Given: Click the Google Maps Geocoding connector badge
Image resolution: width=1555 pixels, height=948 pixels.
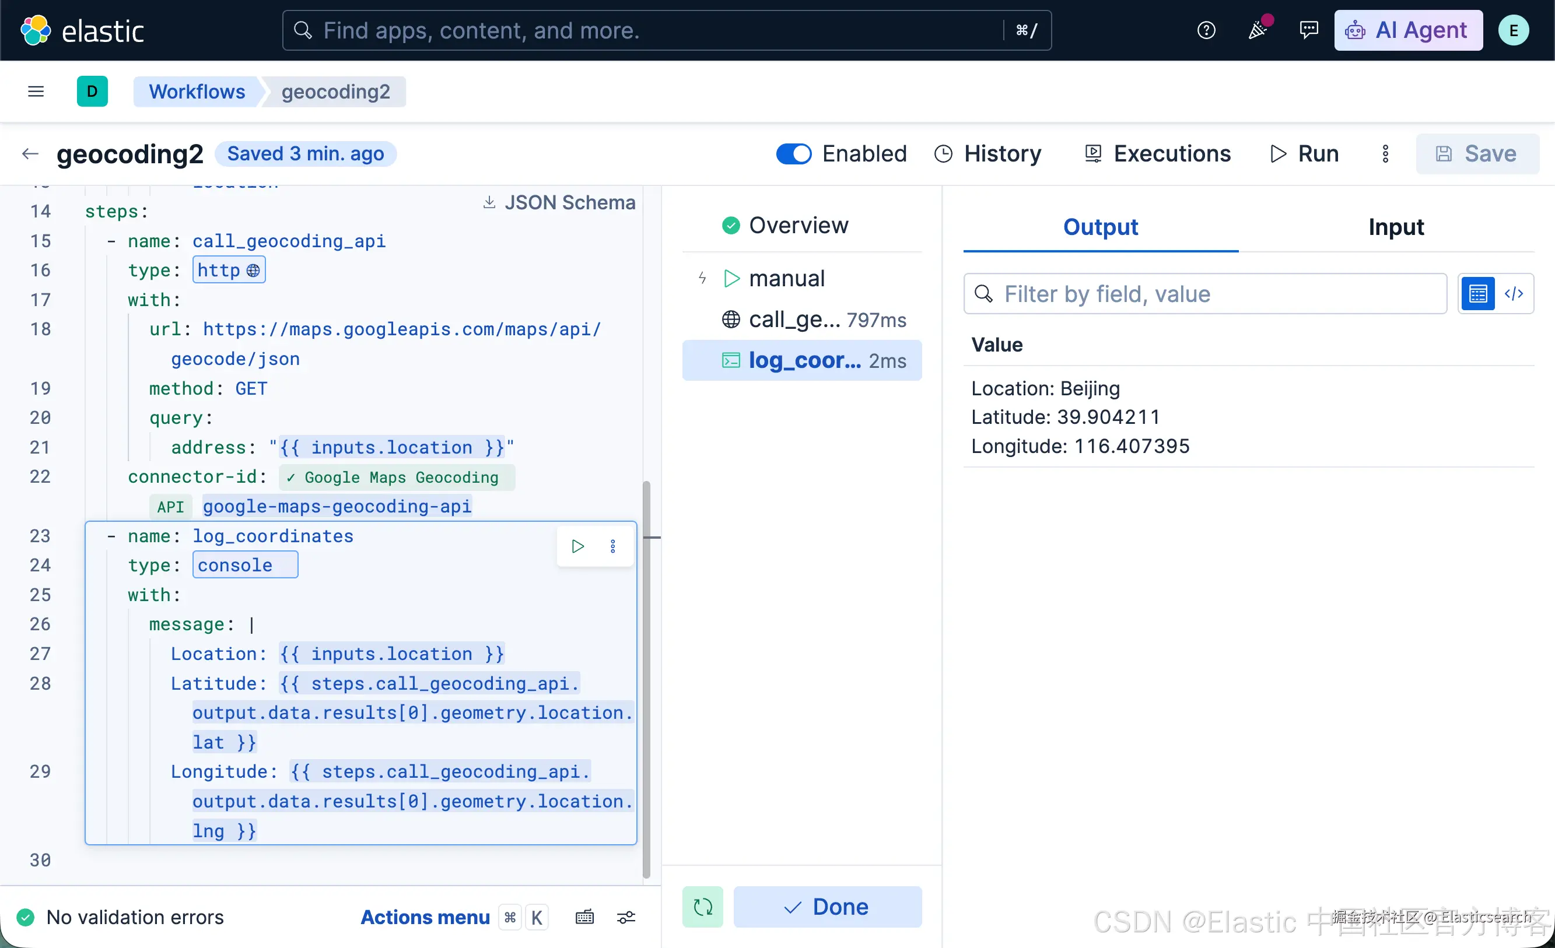Looking at the screenshot, I should tap(396, 477).
